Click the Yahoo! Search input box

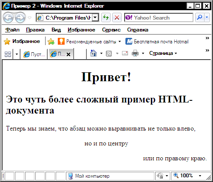tap(159, 18)
